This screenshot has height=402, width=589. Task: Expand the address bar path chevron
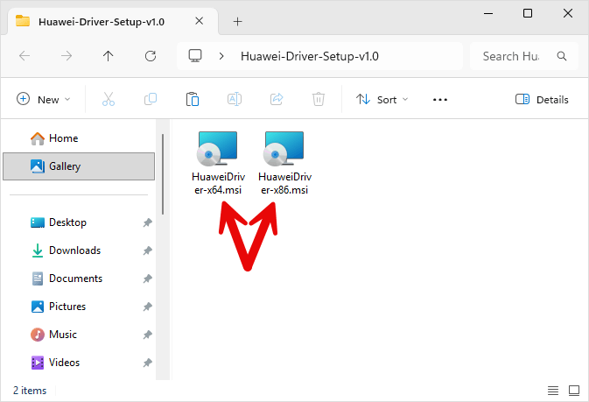[x=221, y=56]
